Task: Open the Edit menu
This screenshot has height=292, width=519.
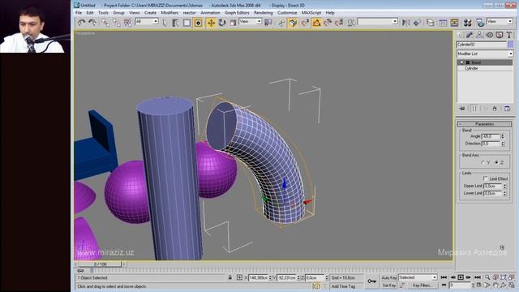Action: (x=90, y=13)
